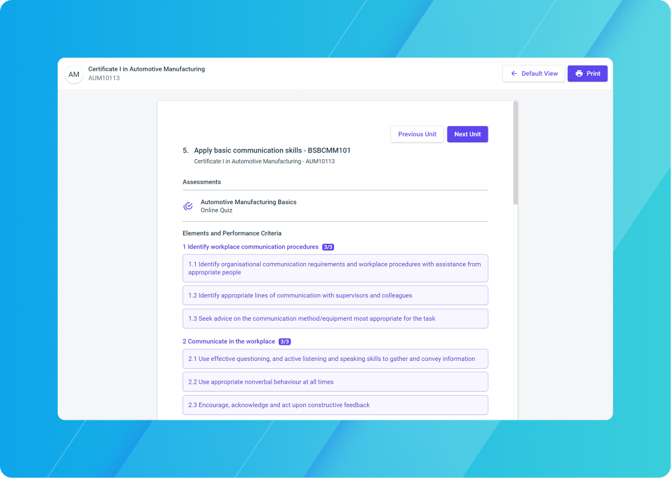Go to Previous Unit
This screenshot has height=478, width=671.
[x=417, y=135]
